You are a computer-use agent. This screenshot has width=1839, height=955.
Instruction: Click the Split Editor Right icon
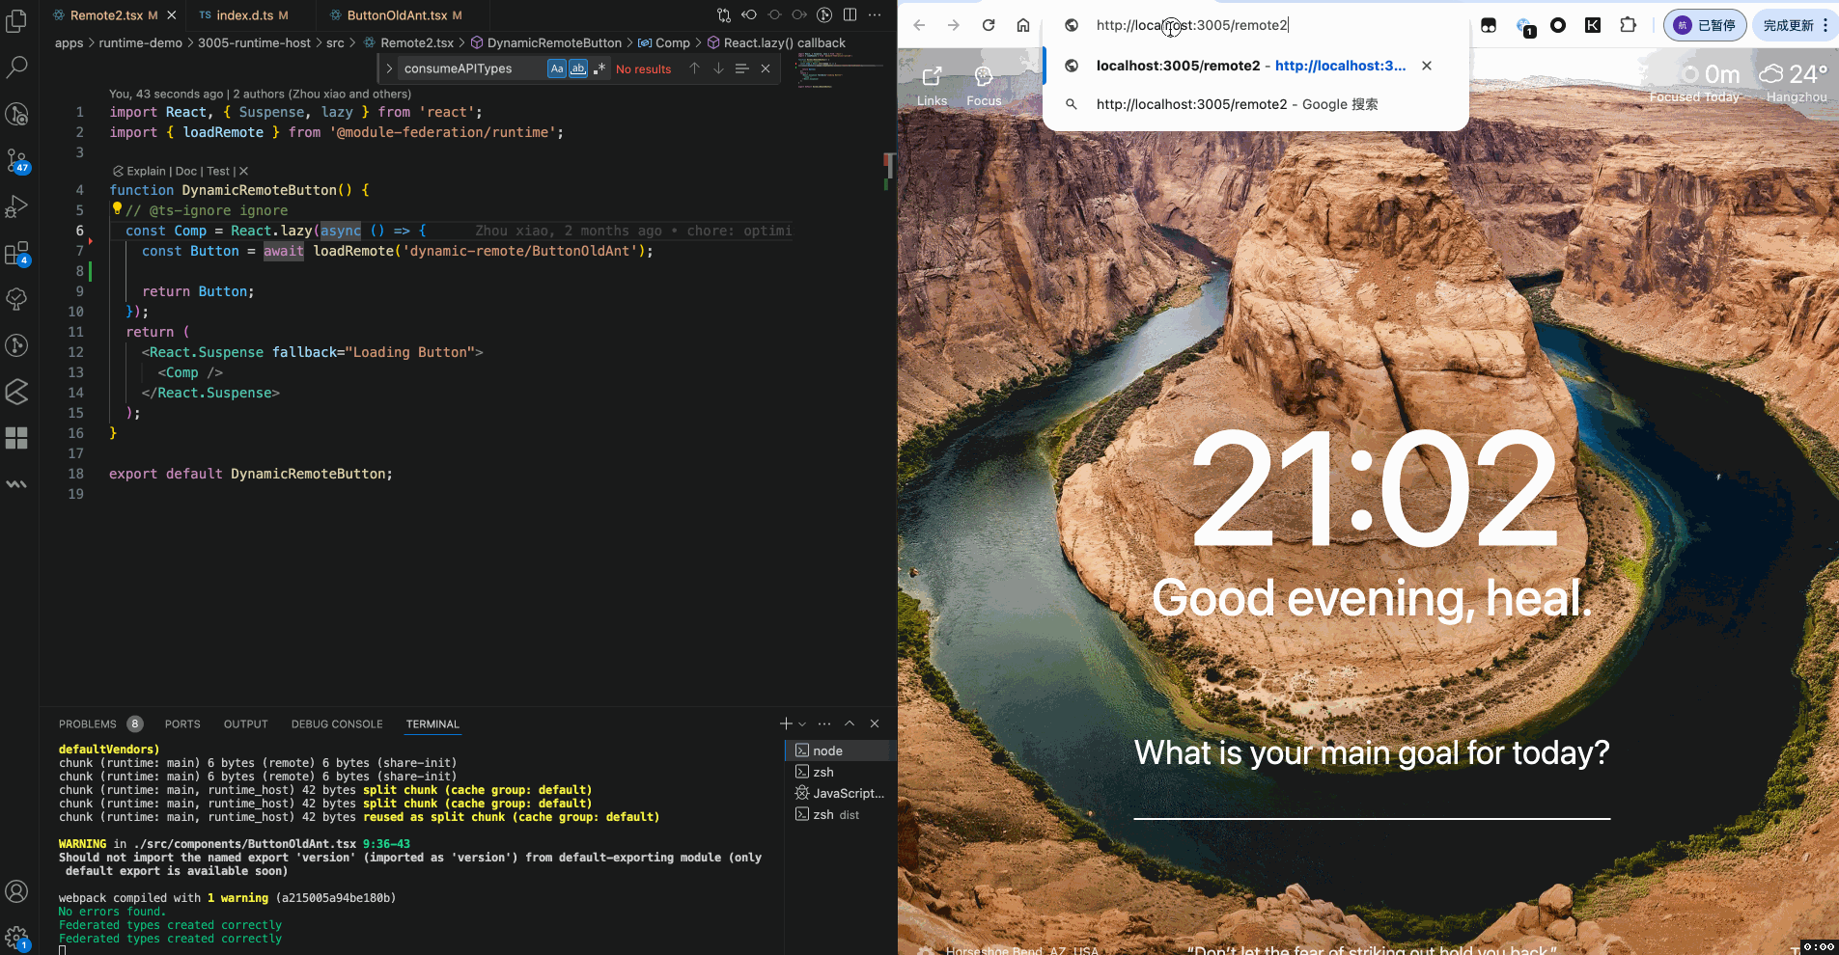click(850, 14)
